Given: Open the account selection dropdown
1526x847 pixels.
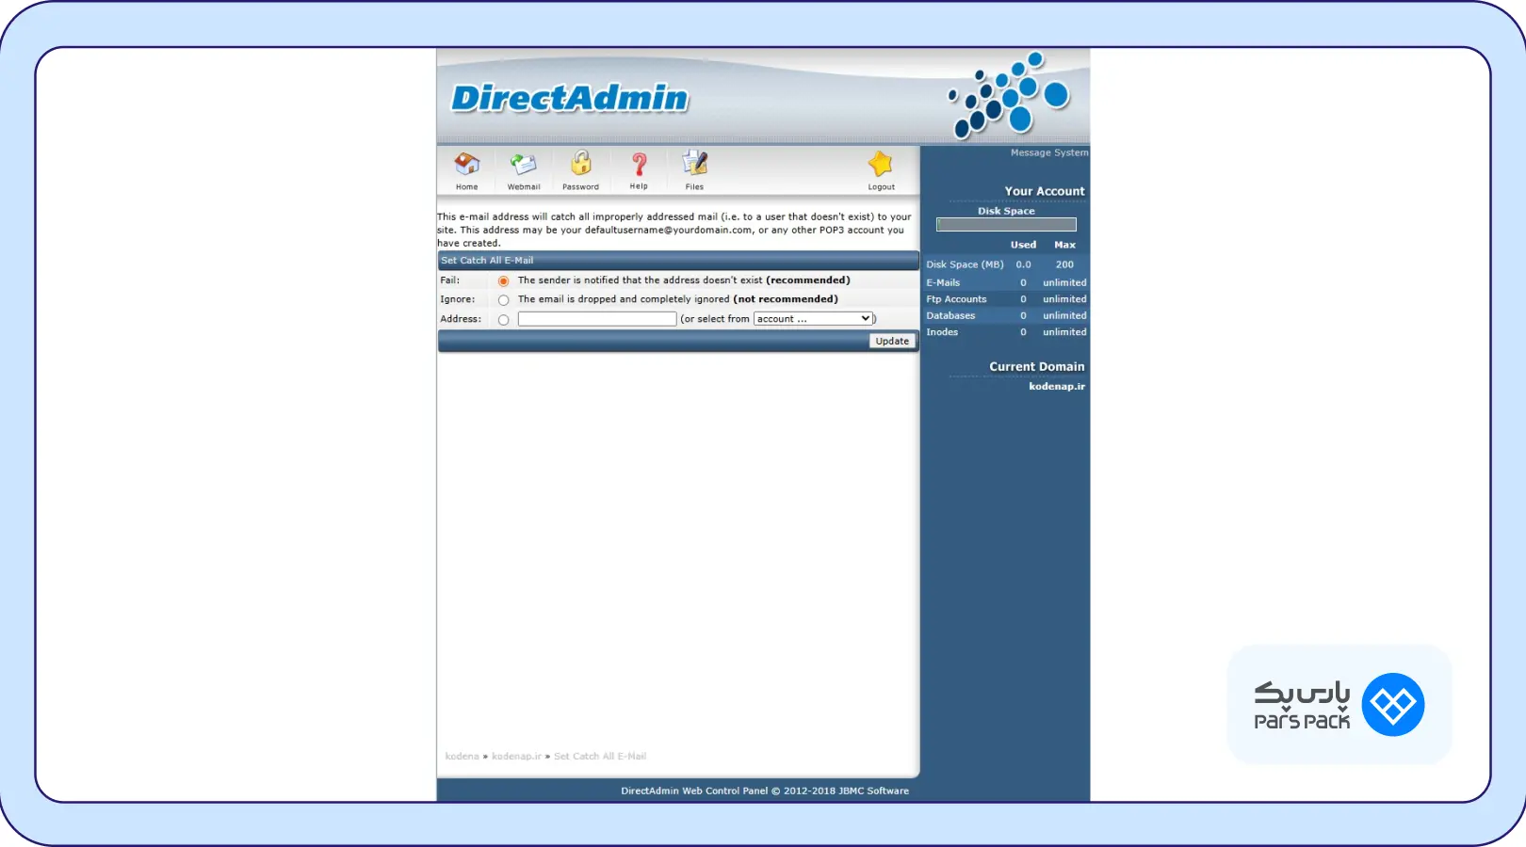Looking at the screenshot, I should (x=813, y=319).
